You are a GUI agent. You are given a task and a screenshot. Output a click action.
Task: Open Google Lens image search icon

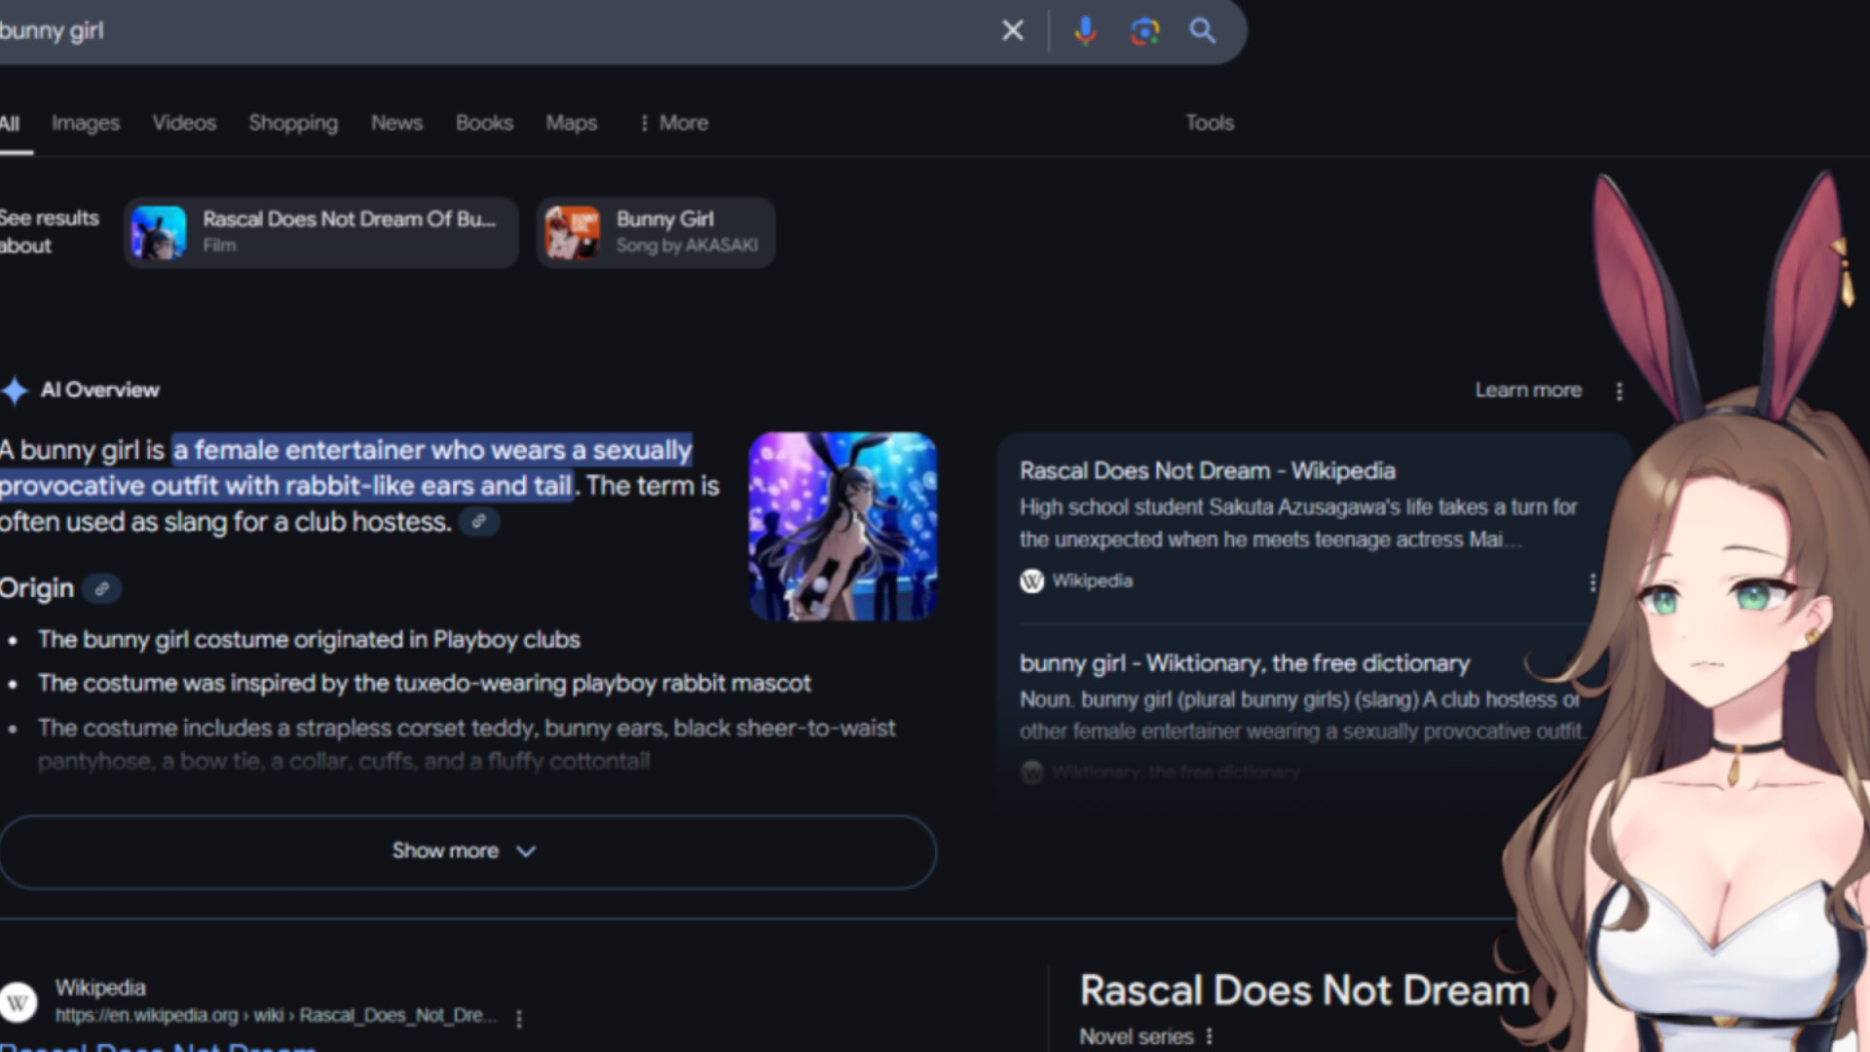tap(1144, 30)
